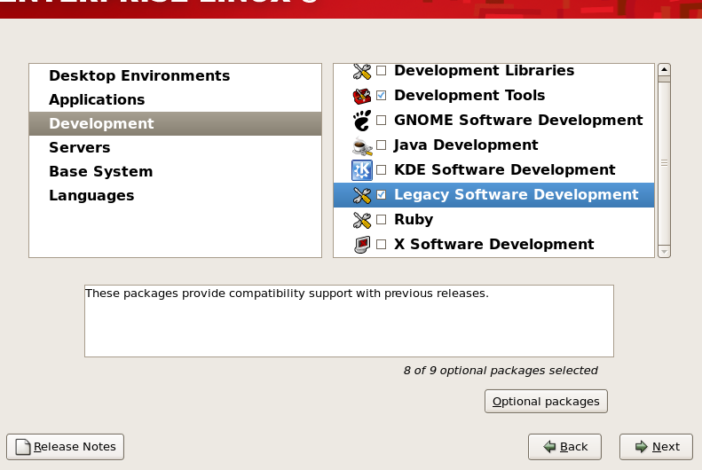The image size is (702, 470).
Task: Proceed with the Next button
Action: [x=656, y=447]
